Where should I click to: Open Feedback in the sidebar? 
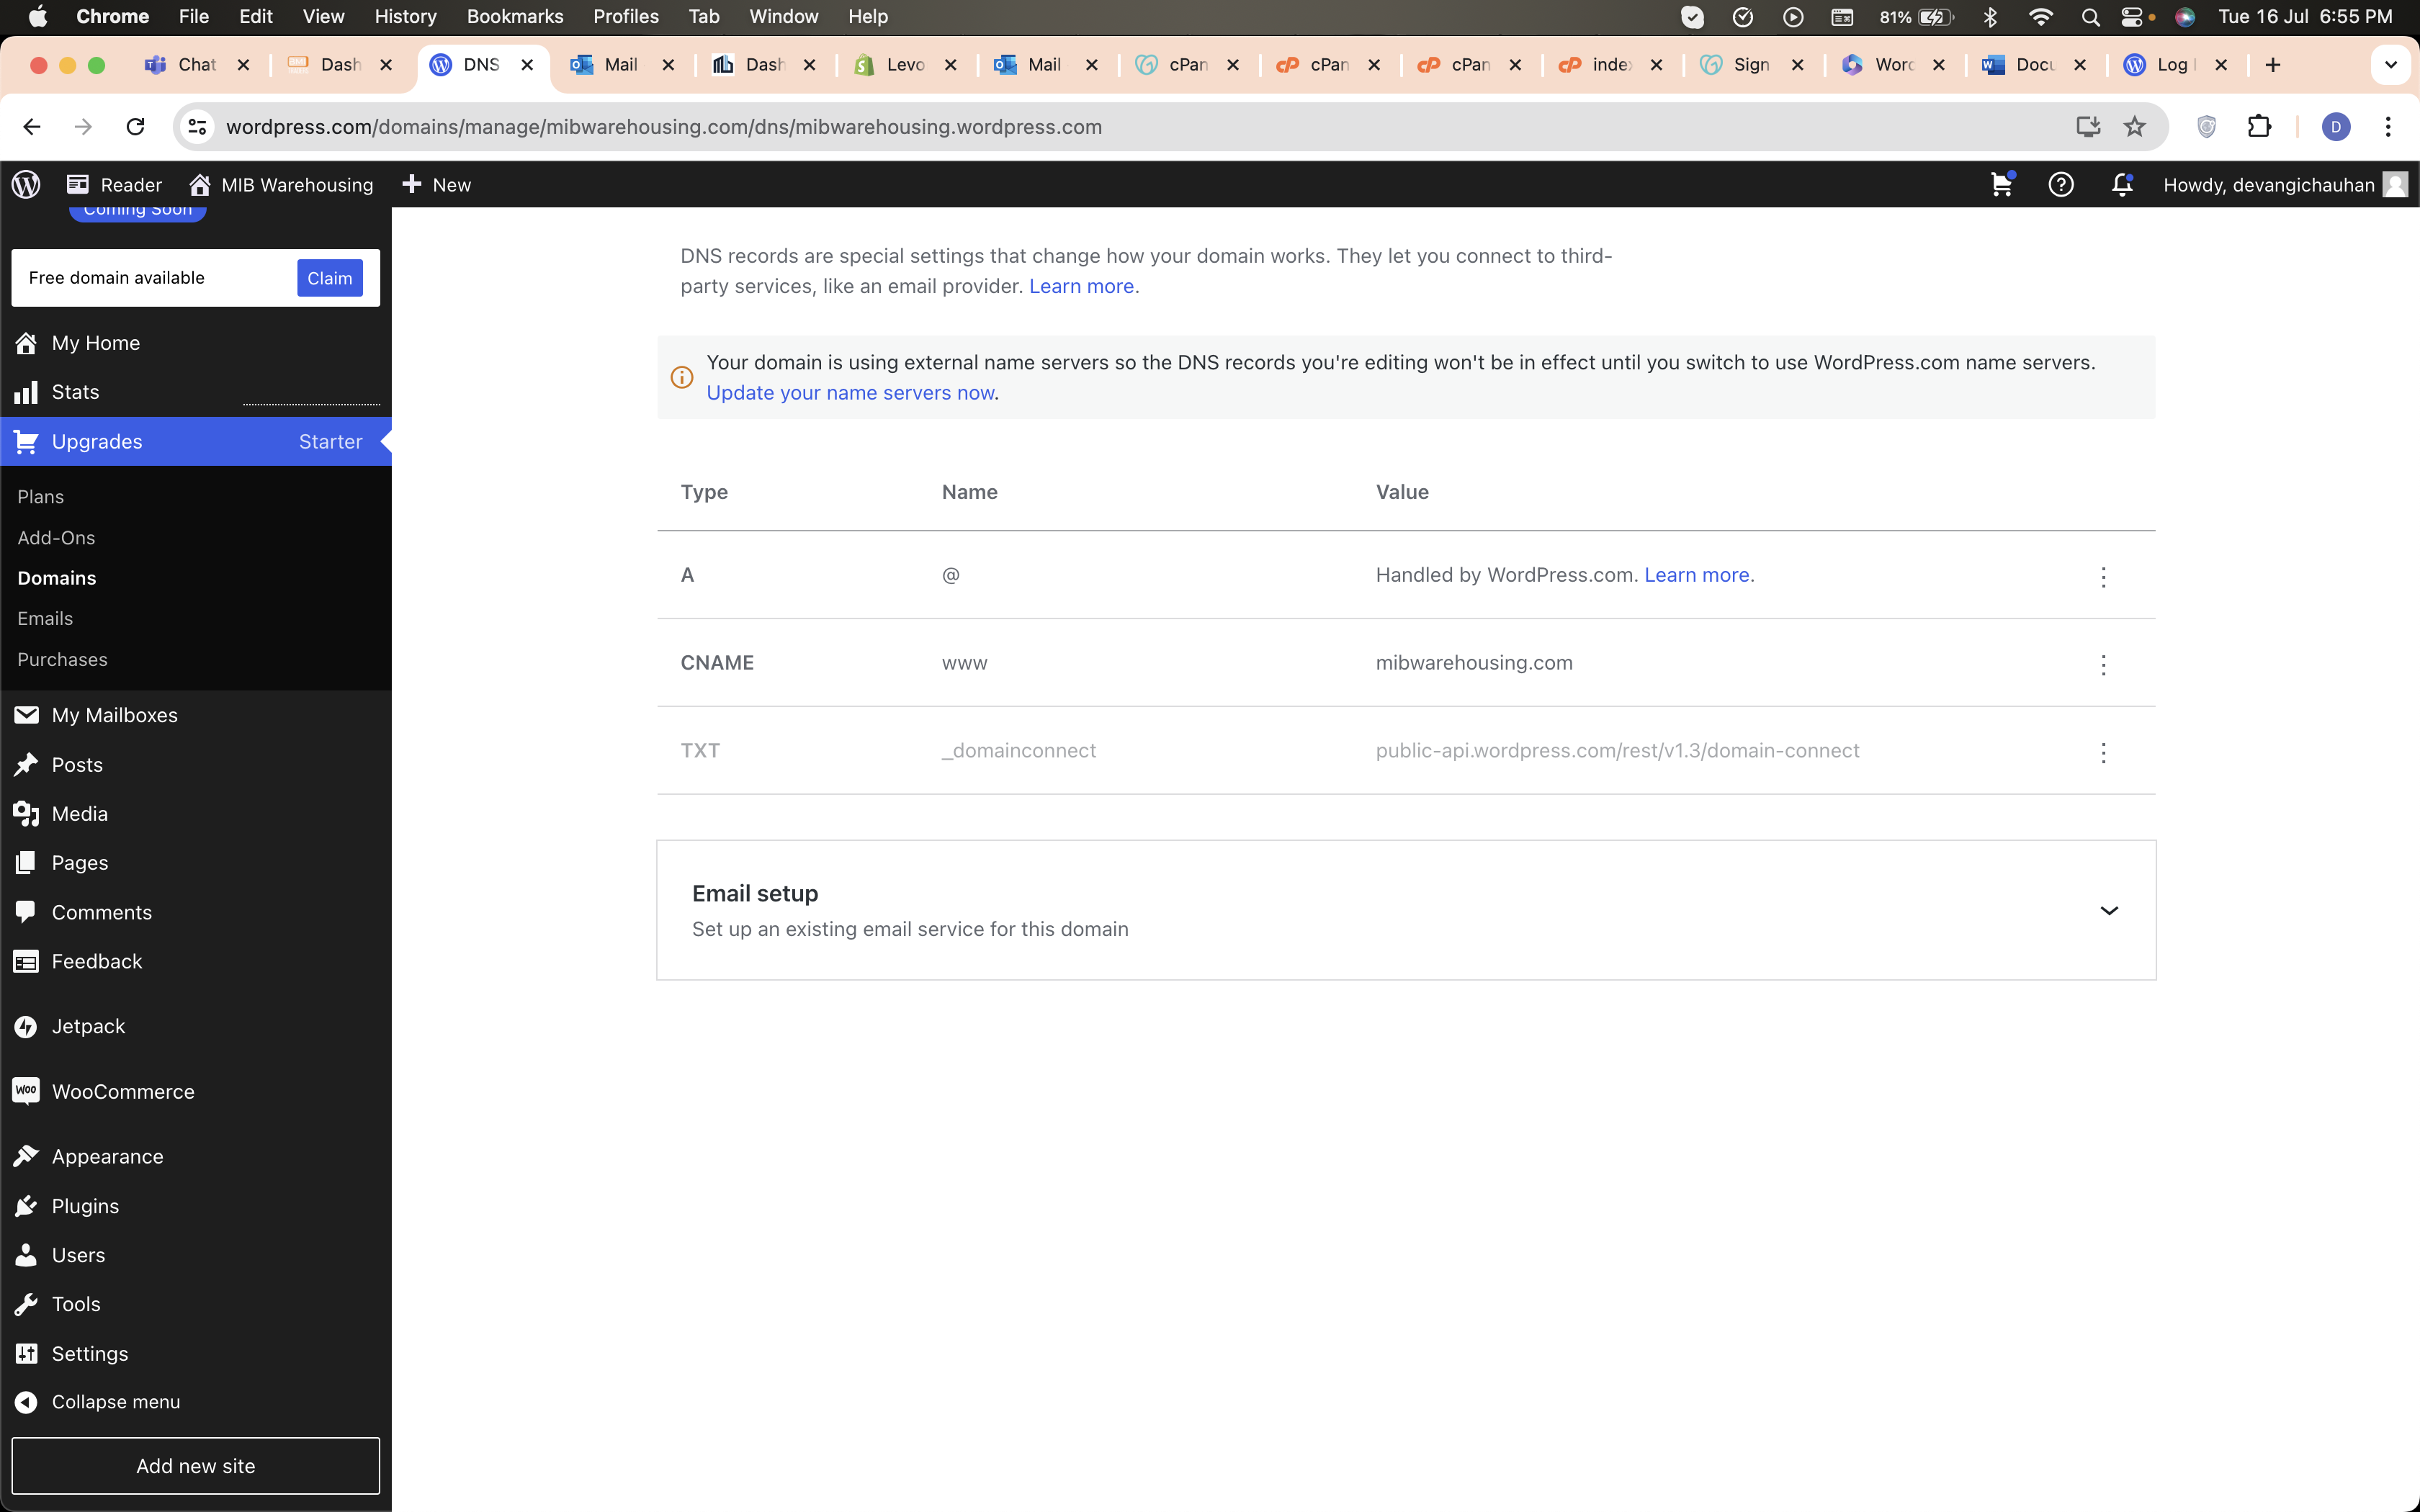[196, 961]
